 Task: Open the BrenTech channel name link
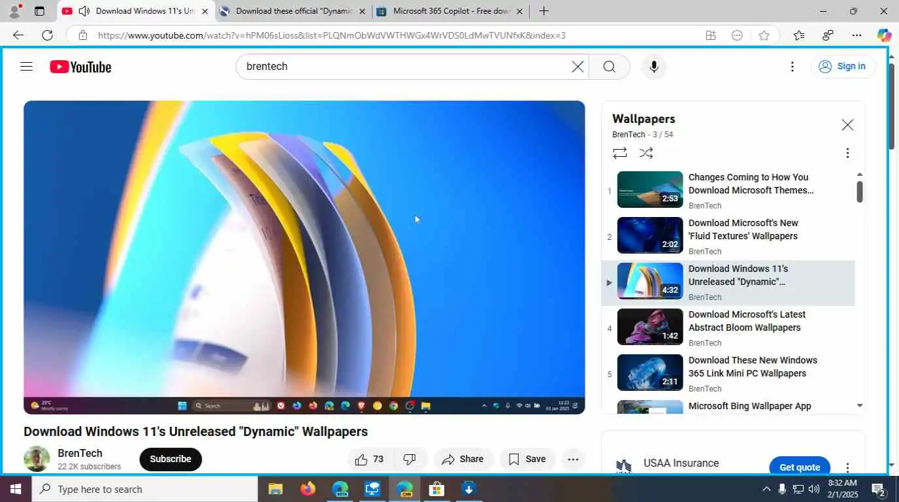pos(80,453)
